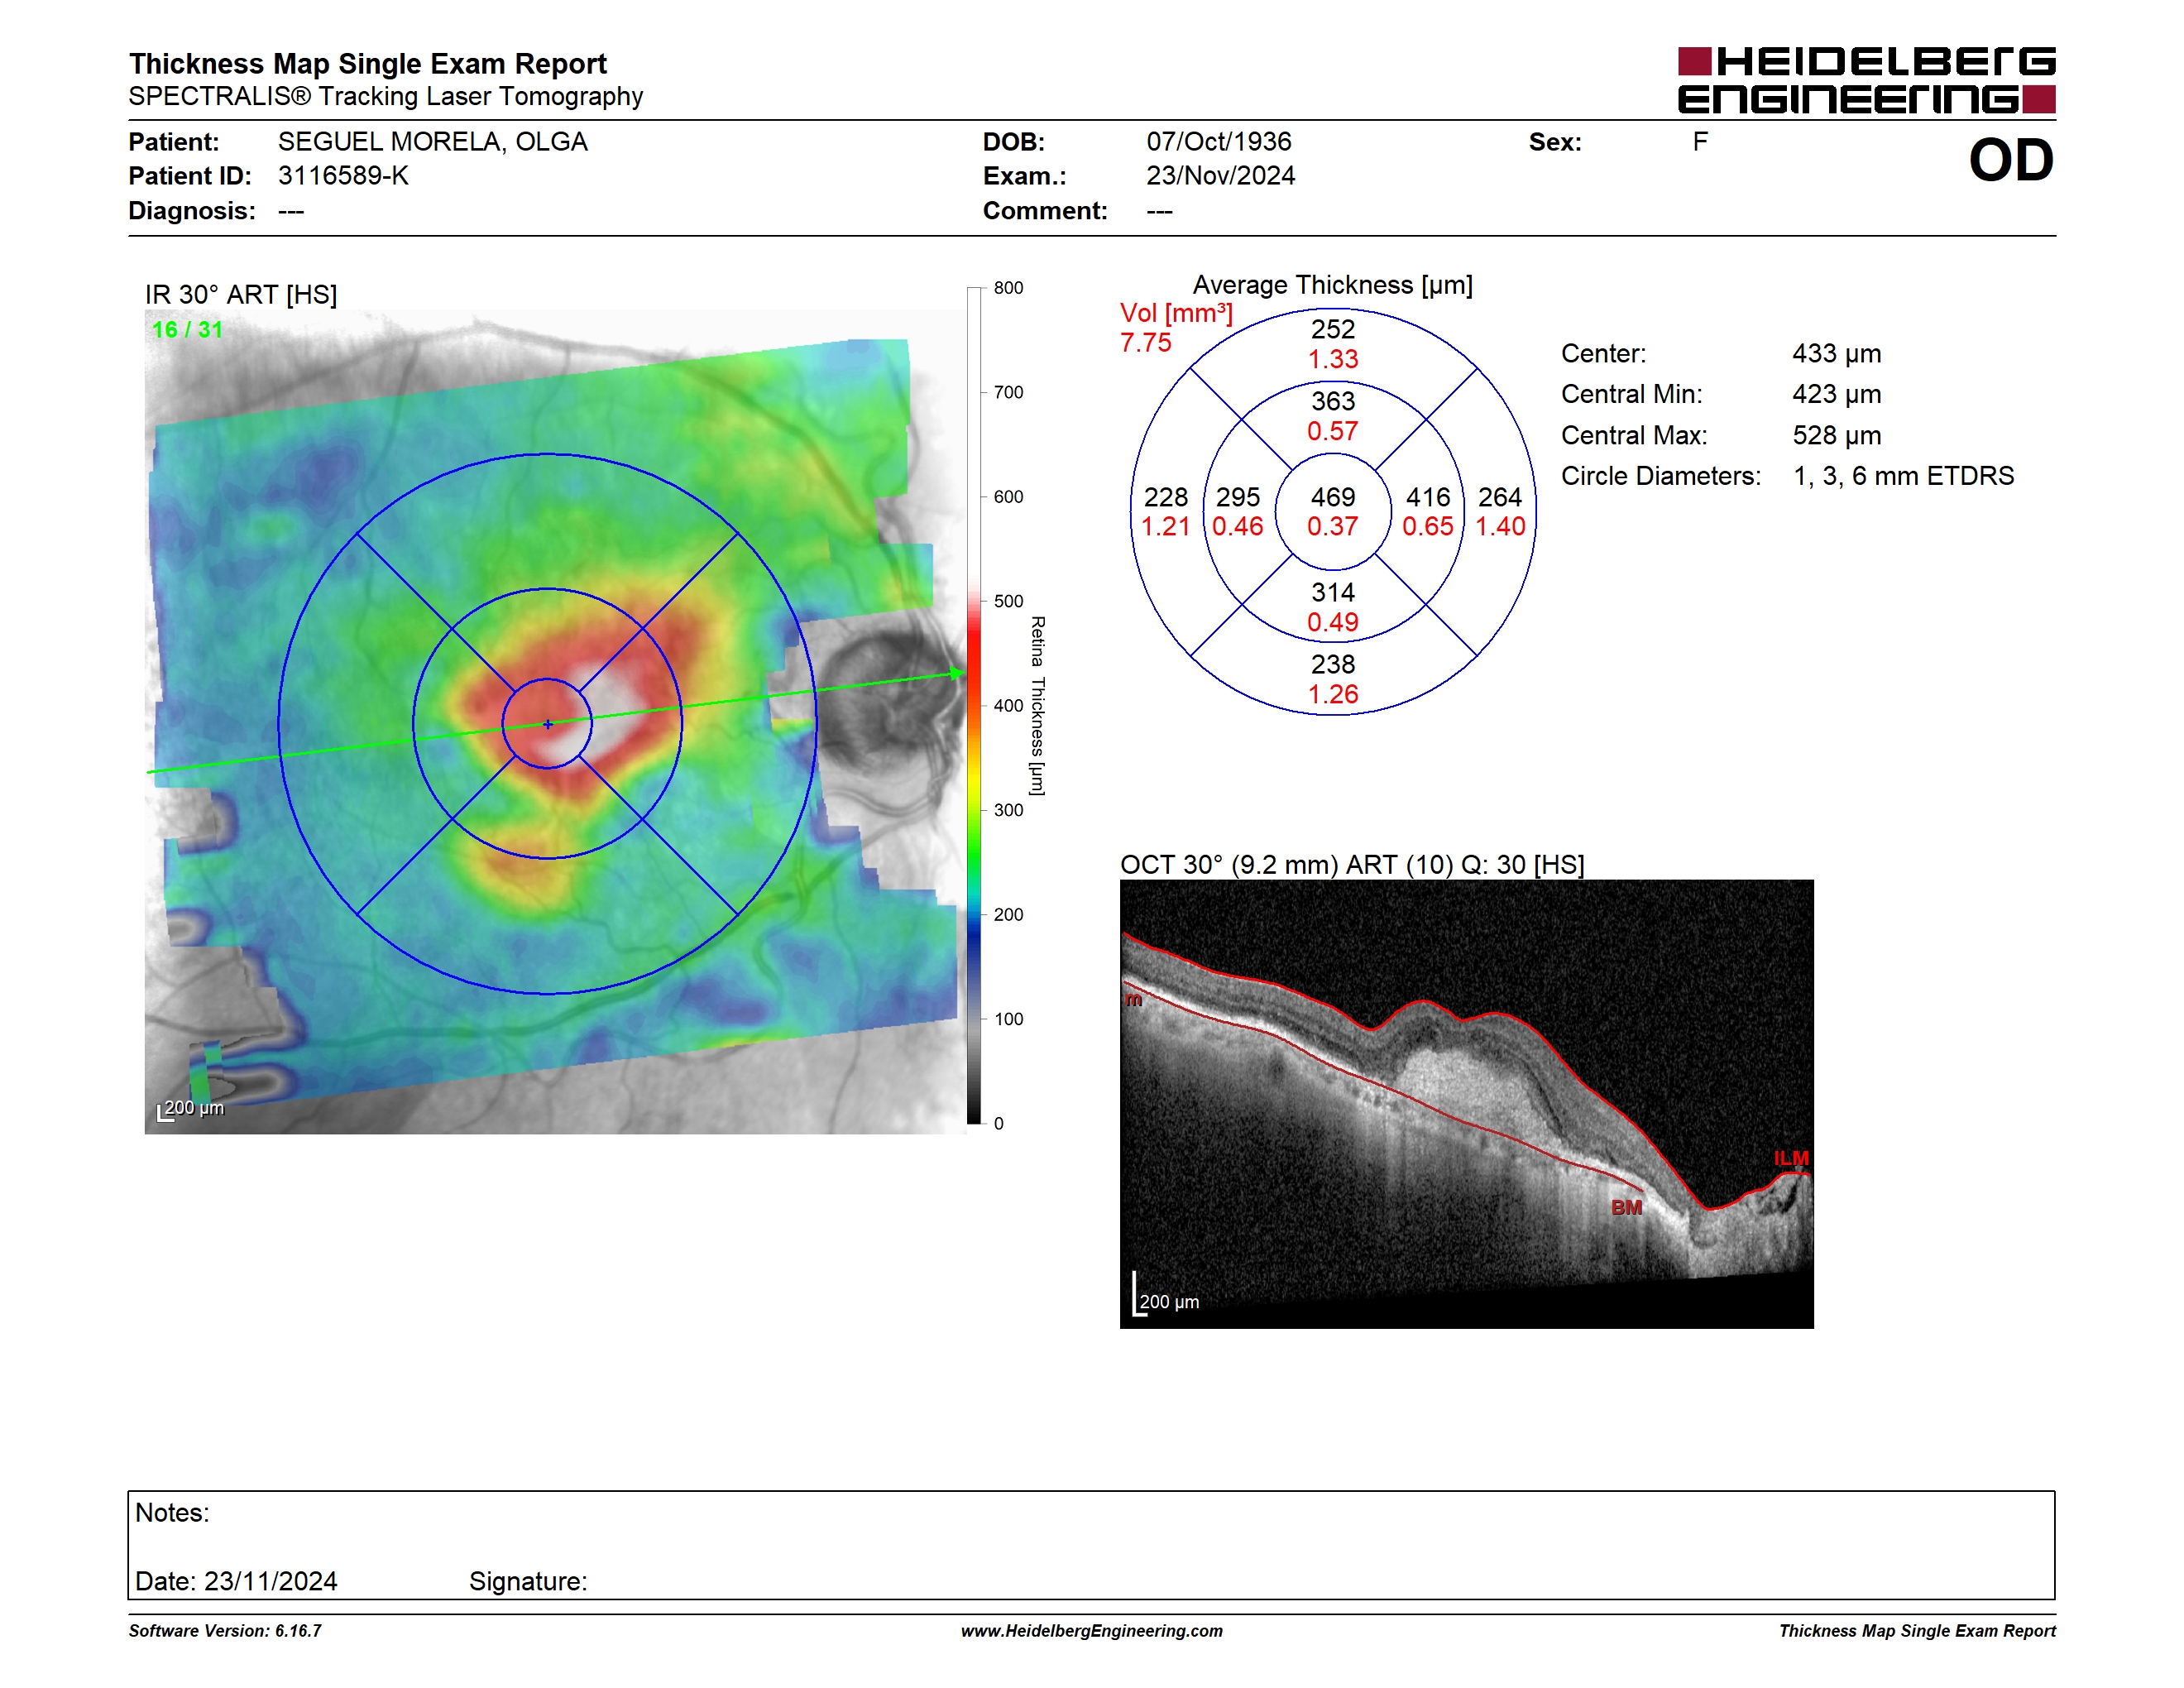Click the Heidelberg Engineering logo

click(1866, 80)
